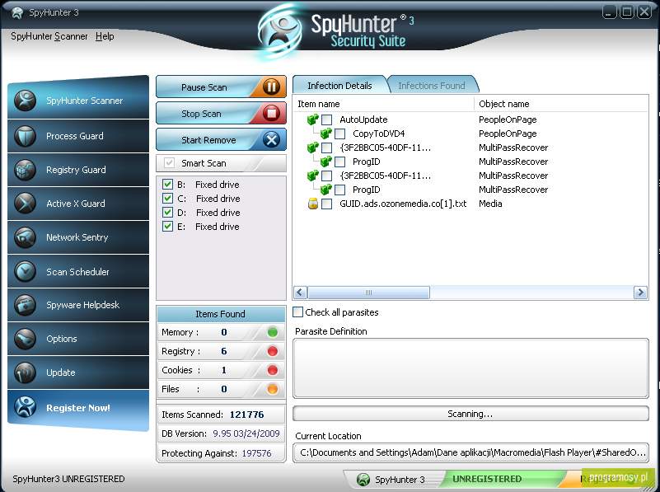Select the PeopleOnPage object for AutoUpdate

508,119
